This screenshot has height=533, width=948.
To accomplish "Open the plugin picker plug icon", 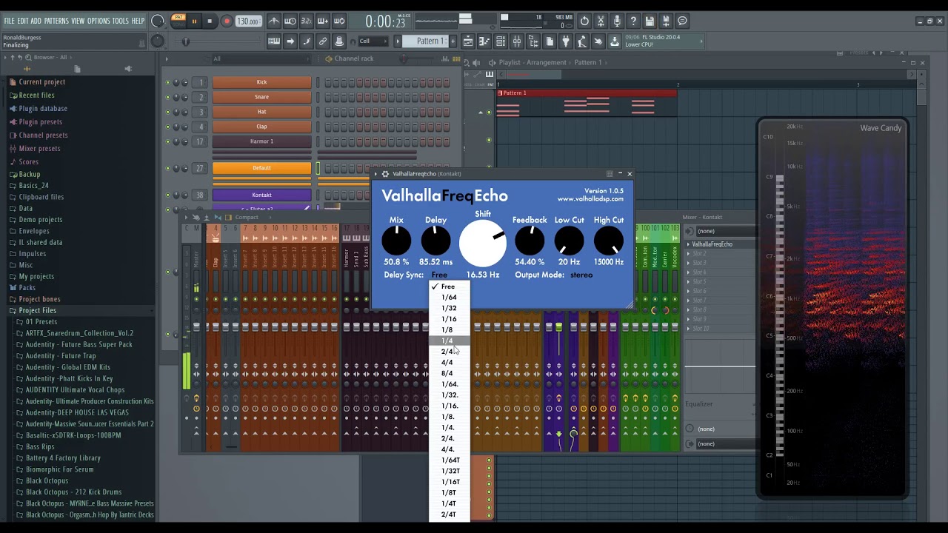I will 566,41.
